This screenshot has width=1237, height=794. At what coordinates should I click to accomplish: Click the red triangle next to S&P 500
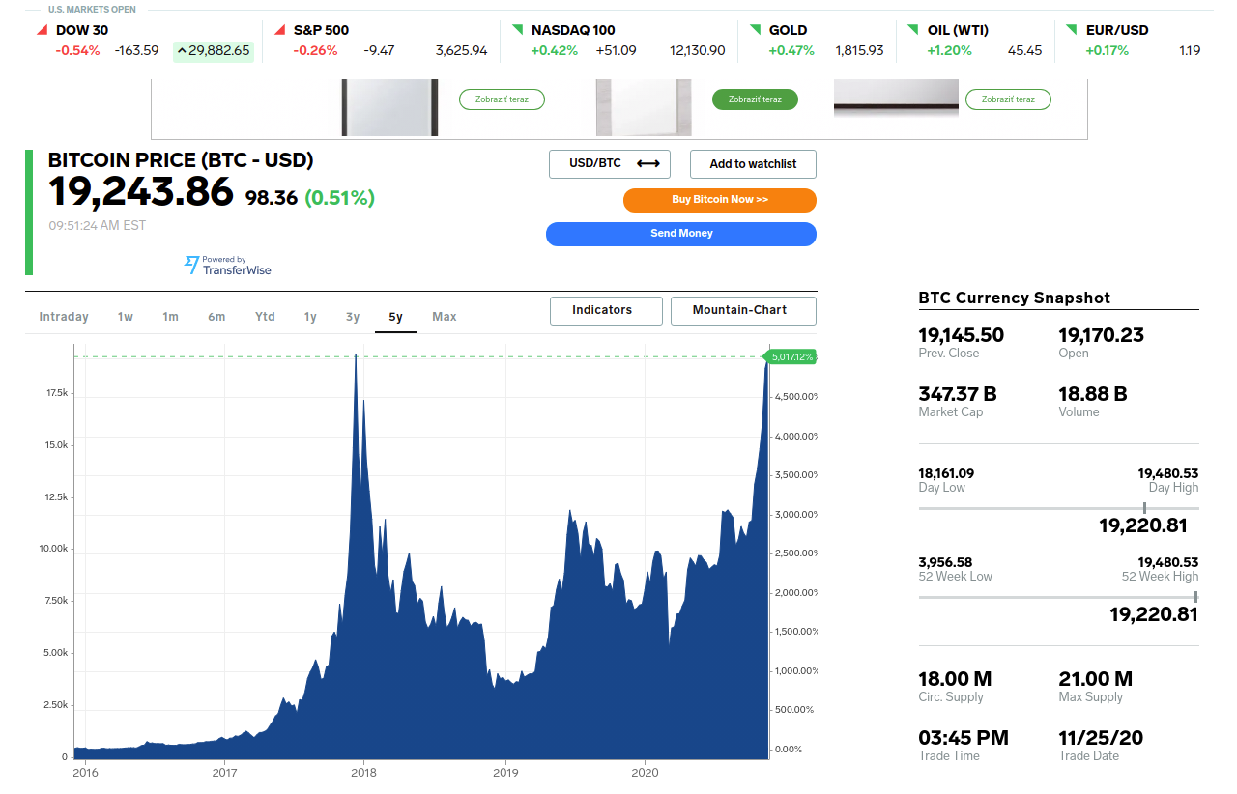(280, 30)
